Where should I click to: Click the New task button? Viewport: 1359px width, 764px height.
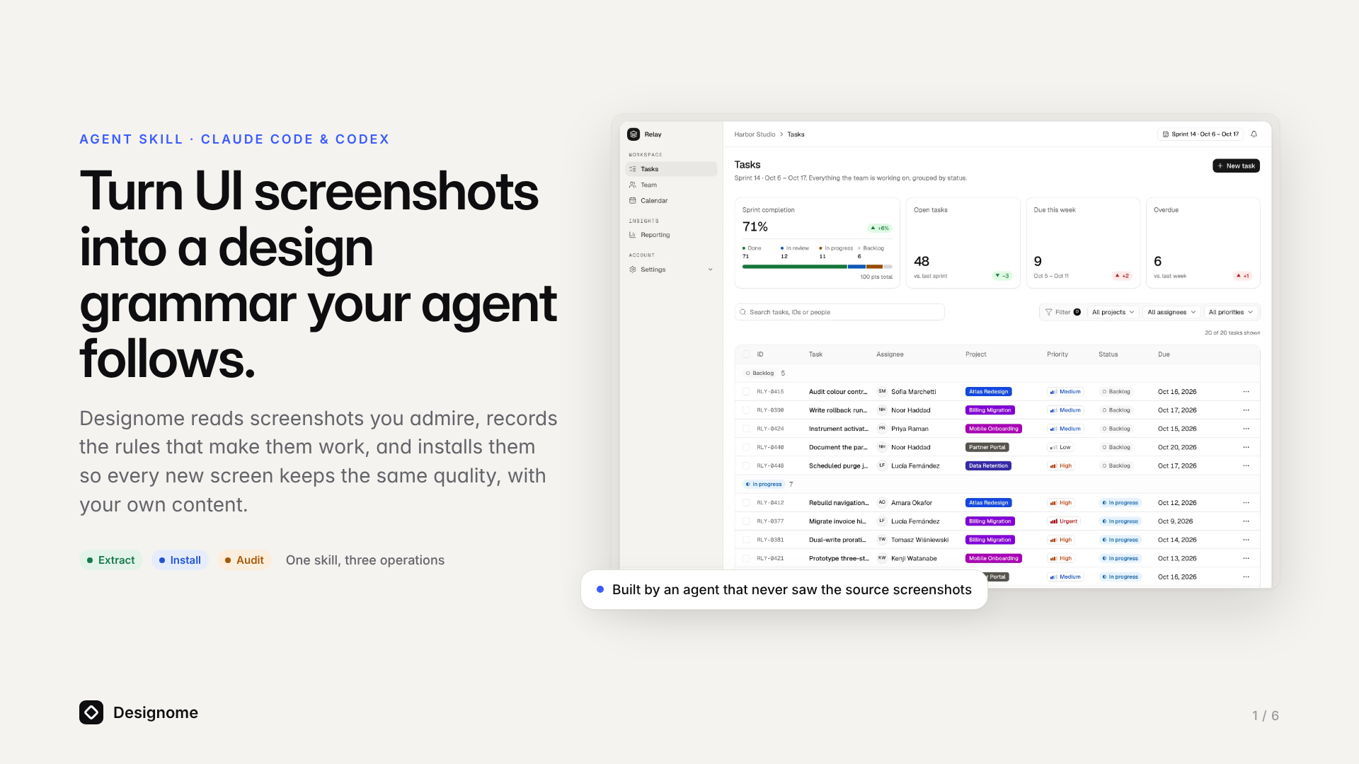(x=1236, y=166)
